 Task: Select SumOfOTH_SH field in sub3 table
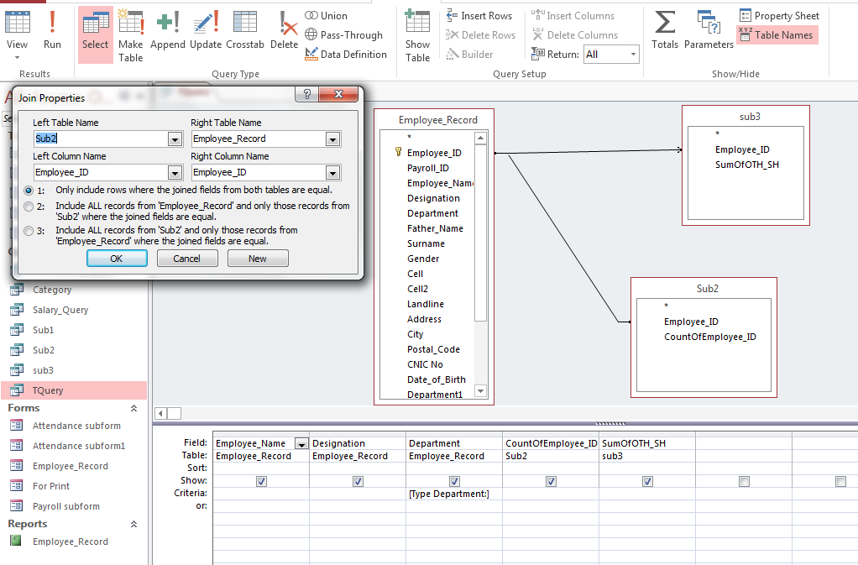[x=747, y=165]
